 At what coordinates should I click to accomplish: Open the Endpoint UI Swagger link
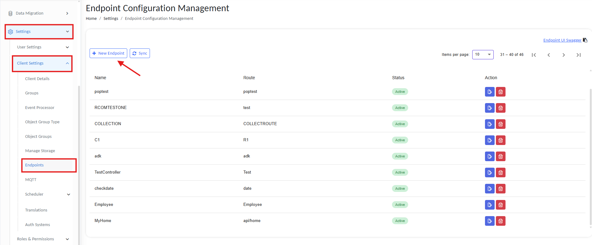pyautogui.click(x=562, y=40)
